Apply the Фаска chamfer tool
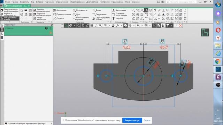 point(97,10)
